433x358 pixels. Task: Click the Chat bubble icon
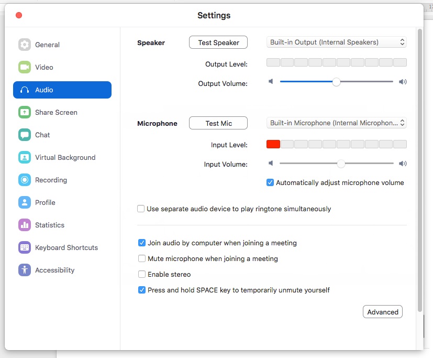pyautogui.click(x=25, y=135)
